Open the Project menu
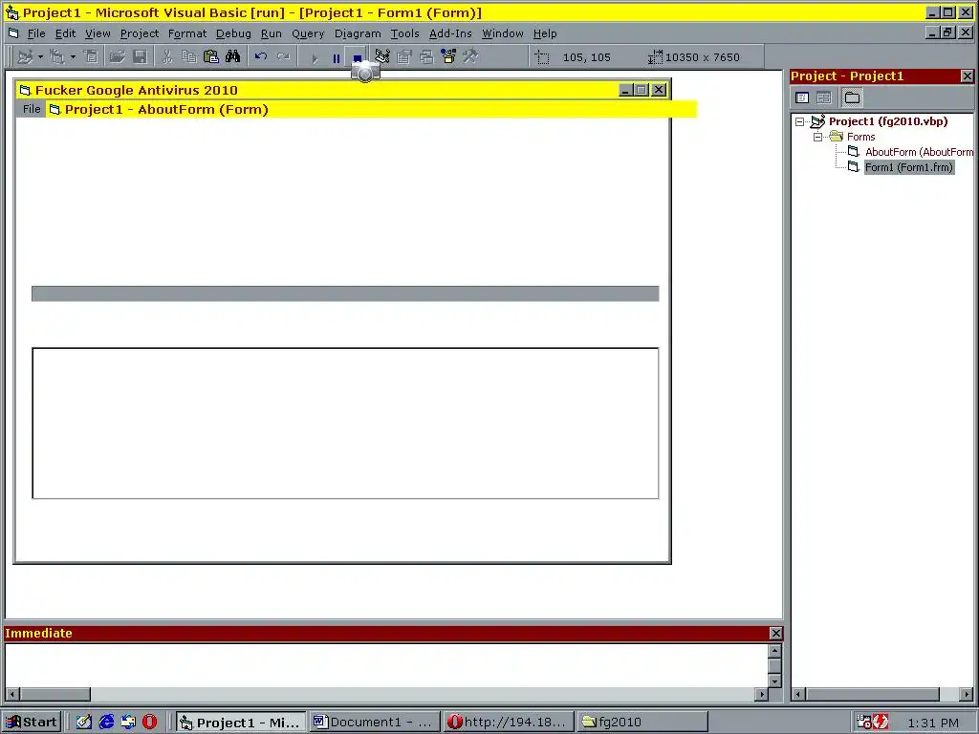The image size is (979, 734). (140, 33)
